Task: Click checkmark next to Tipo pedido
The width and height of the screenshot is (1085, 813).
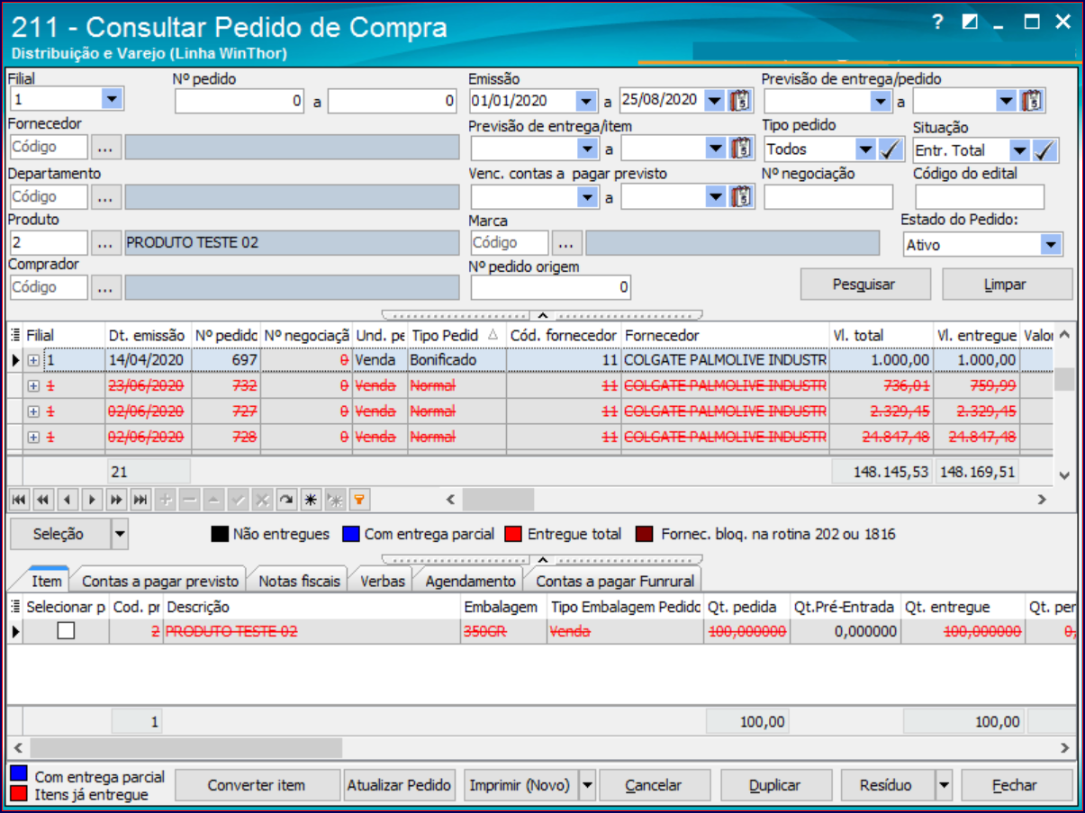Action: 890,149
